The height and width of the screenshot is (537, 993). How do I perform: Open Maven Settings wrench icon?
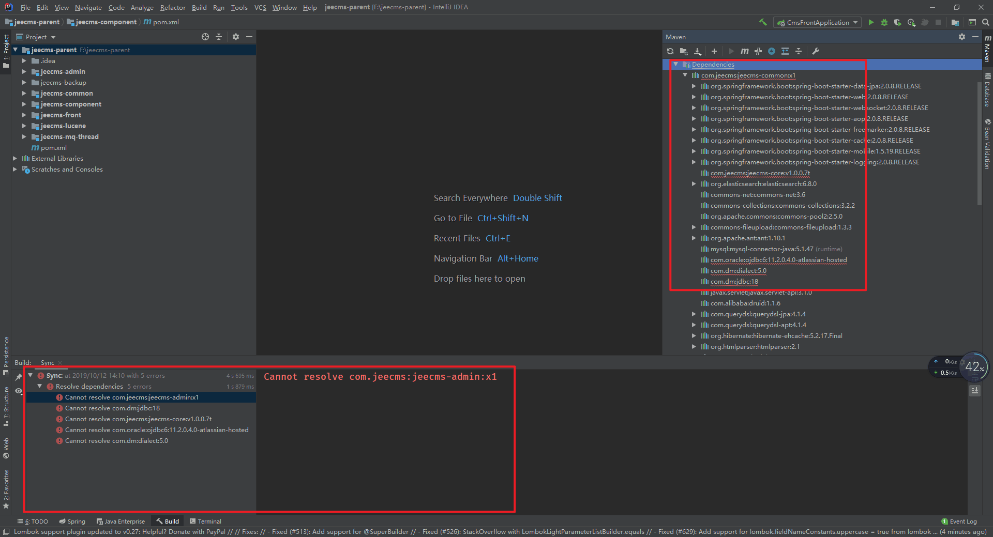pyautogui.click(x=816, y=51)
